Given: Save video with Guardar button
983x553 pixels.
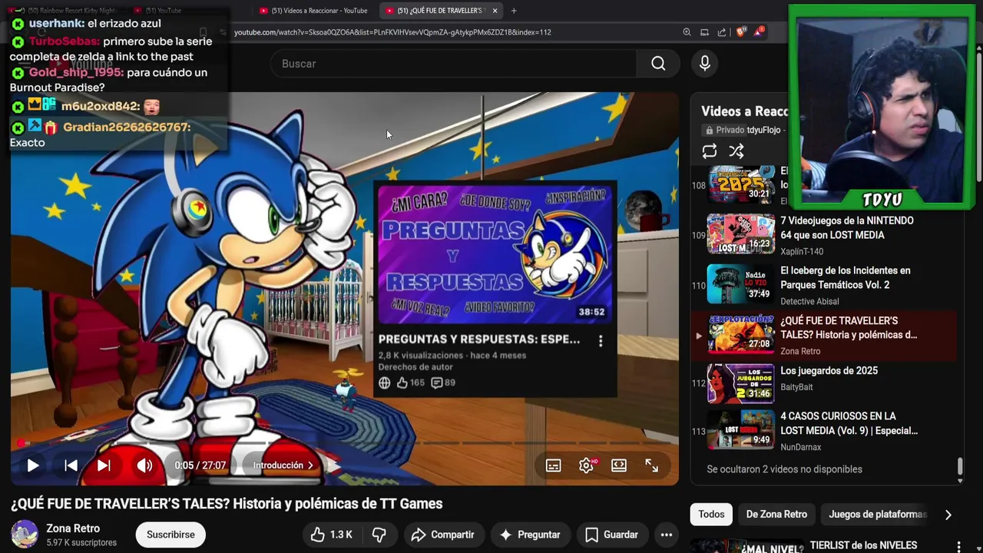Looking at the screenshot, I should 611,535.
